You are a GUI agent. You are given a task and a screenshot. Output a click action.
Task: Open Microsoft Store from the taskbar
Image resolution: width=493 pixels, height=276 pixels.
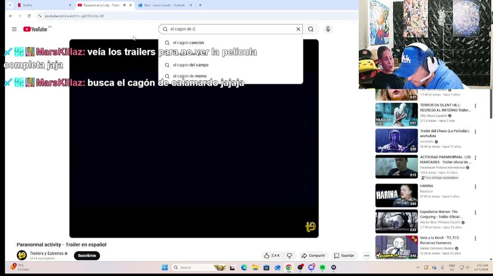[x=266, y=268]
